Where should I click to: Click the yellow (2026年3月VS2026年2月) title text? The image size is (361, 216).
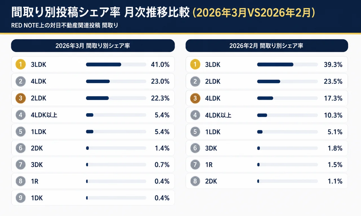coord(253,13)
